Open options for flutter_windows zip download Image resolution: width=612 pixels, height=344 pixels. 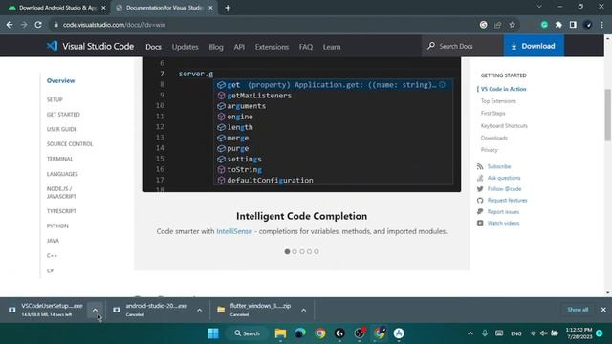point(304,310)
